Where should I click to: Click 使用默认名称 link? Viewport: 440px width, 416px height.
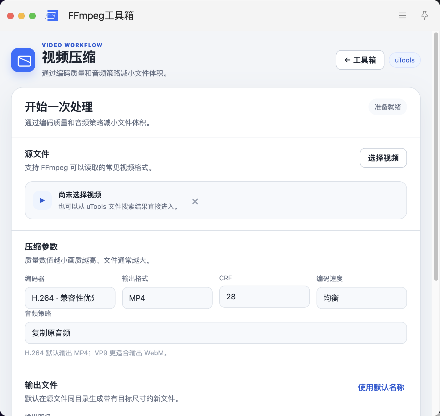click(x=381, y=387)
